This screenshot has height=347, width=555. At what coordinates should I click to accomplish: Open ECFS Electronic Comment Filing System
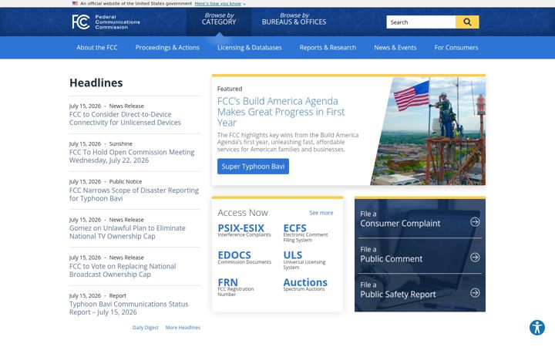coord(305,233)
